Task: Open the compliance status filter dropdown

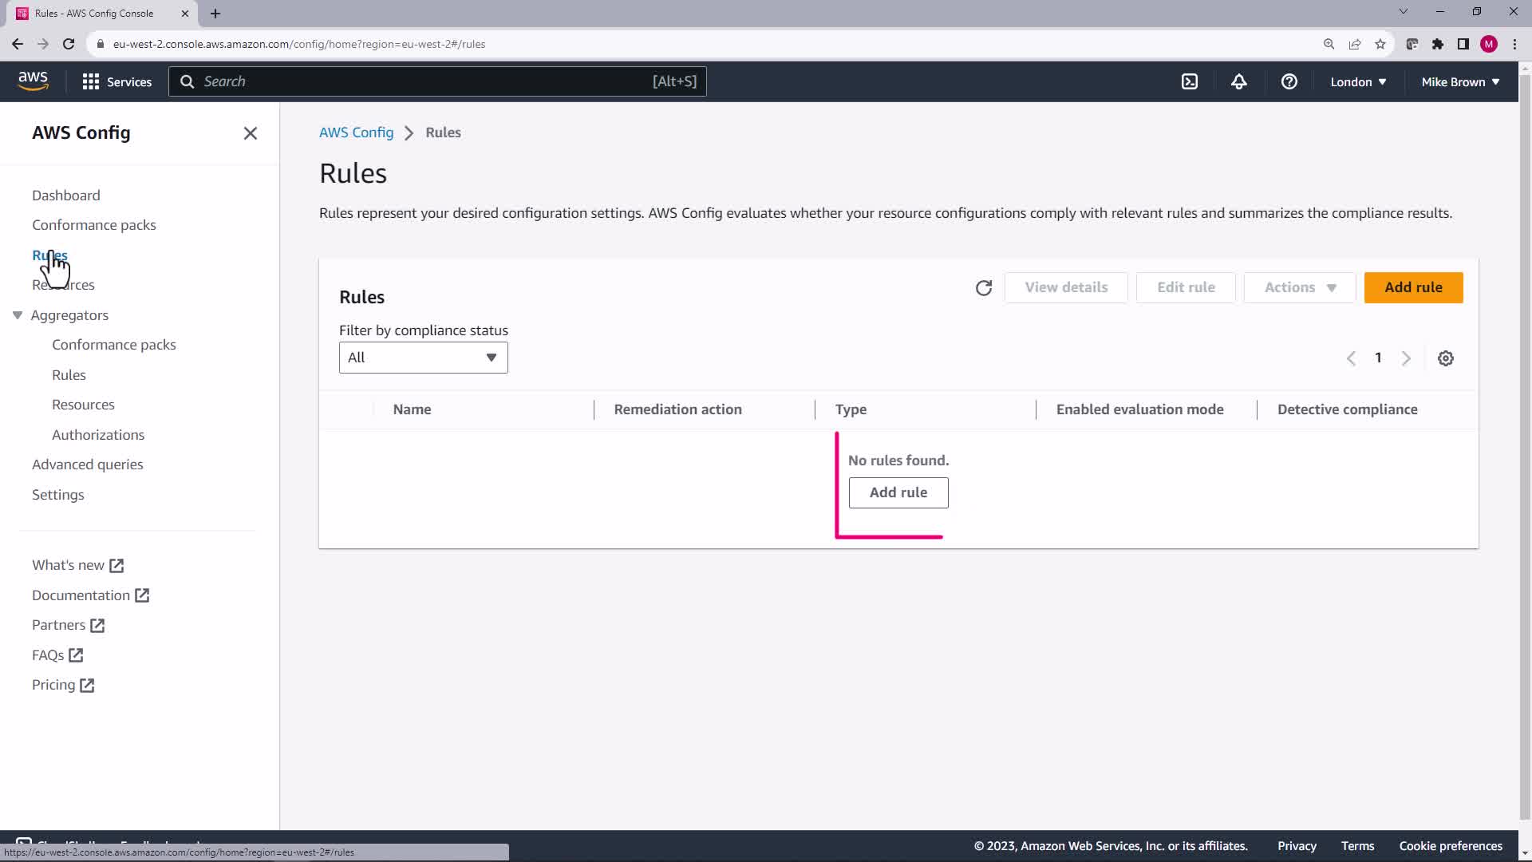Action: (423, 358)
